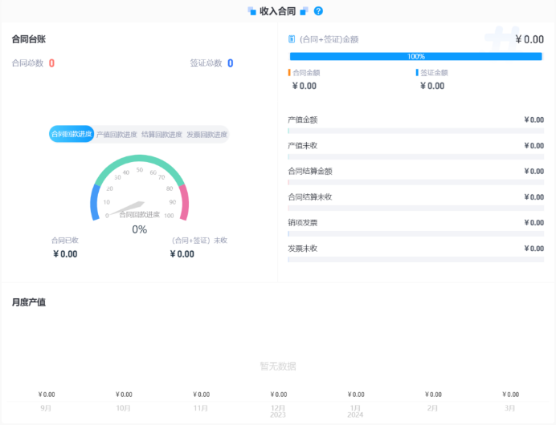Select the 合同回款进度 tab
Image resolution: width=556 pixels, height=425 pixels.
72,135
